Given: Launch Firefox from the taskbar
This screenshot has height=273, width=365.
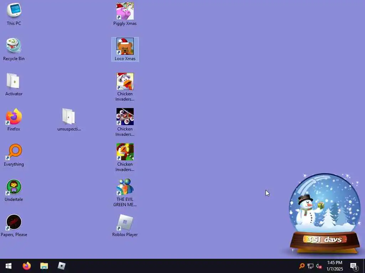Looking at the screenshot, I should tap(26, 266).
